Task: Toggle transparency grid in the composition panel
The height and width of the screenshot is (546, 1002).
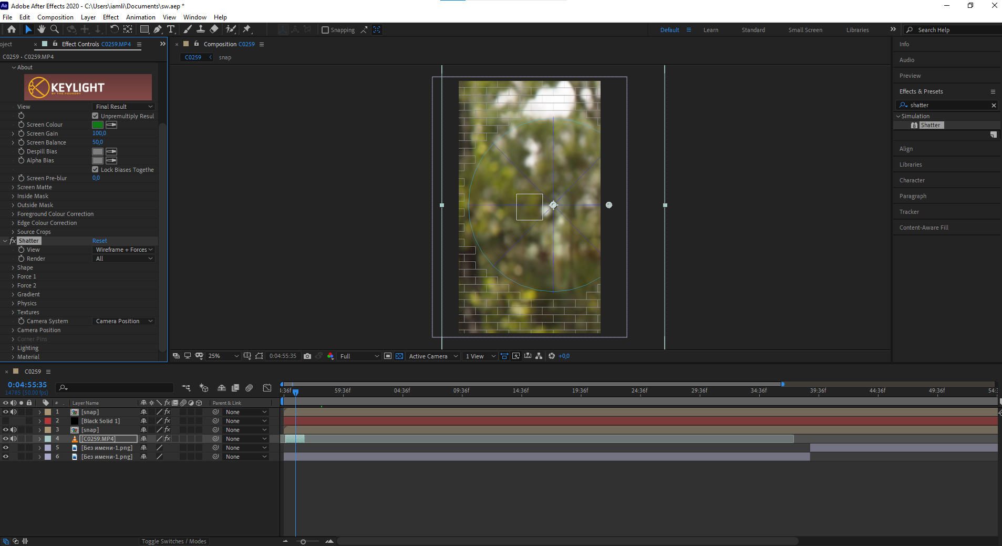Action: click(400, 356)
